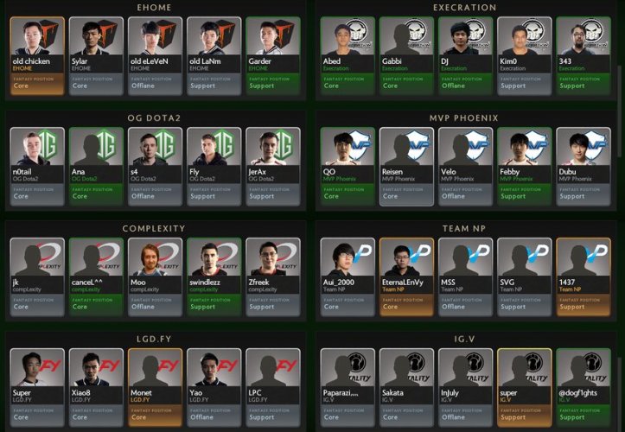The width and height of the screenshot is (625, 432).
Task: Pick Garder's Support card from EHOME
Action: [273, 56]
